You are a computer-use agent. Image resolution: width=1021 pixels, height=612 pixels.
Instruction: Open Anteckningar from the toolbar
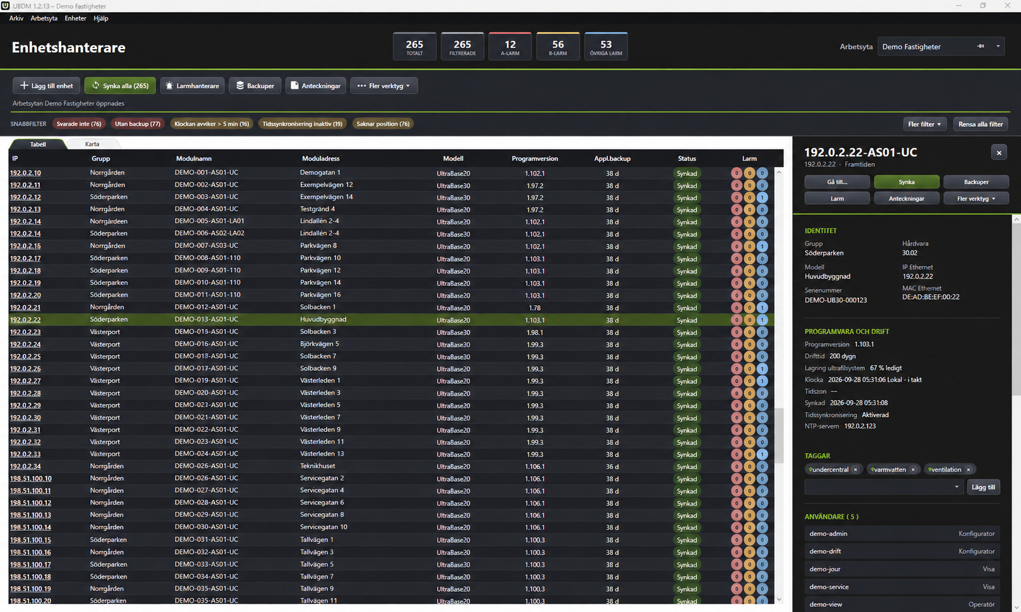click(316, 86)
